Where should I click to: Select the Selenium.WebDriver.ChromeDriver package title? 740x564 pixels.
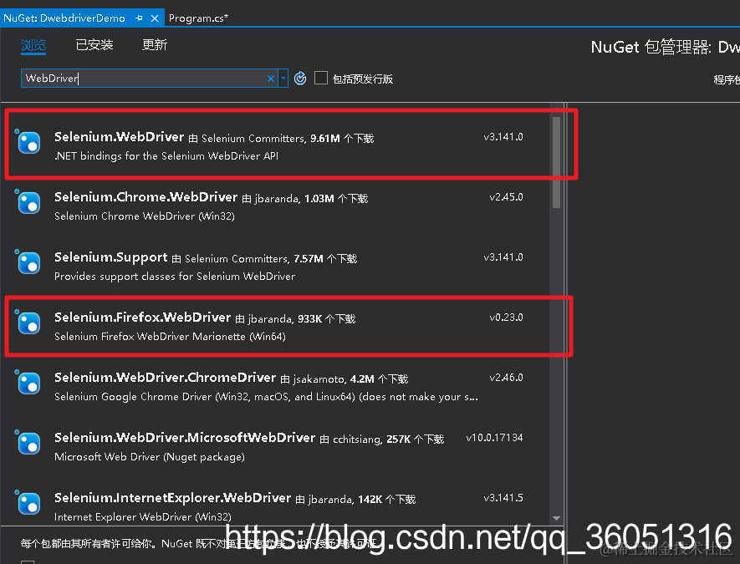pyautogui.click(x=166, y=378)
